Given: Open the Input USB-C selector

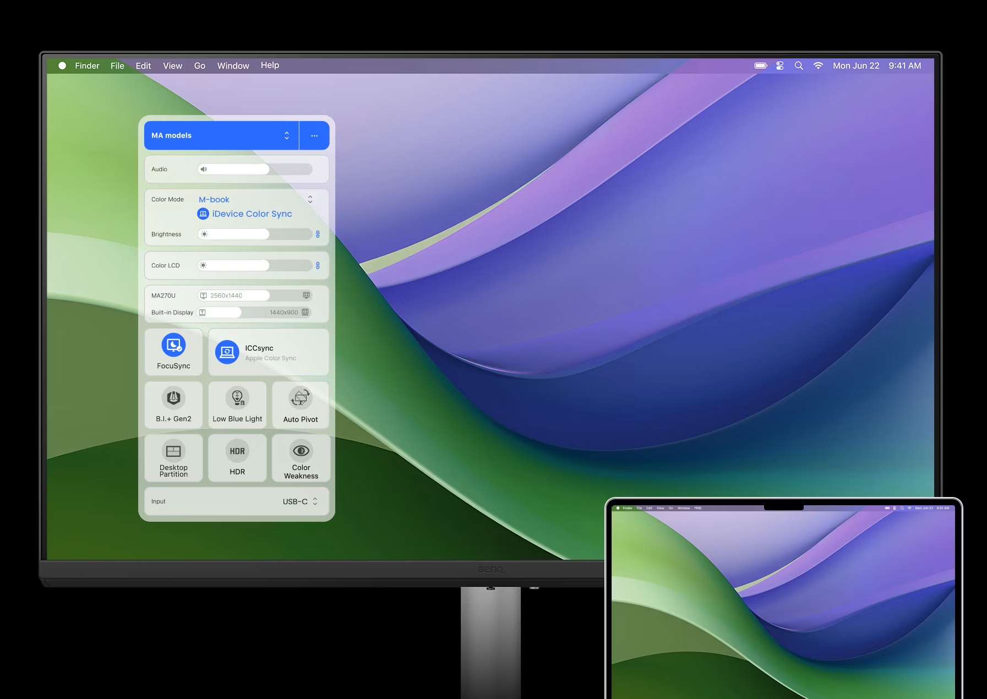Looking at the screenshot, I should (301, 501).
